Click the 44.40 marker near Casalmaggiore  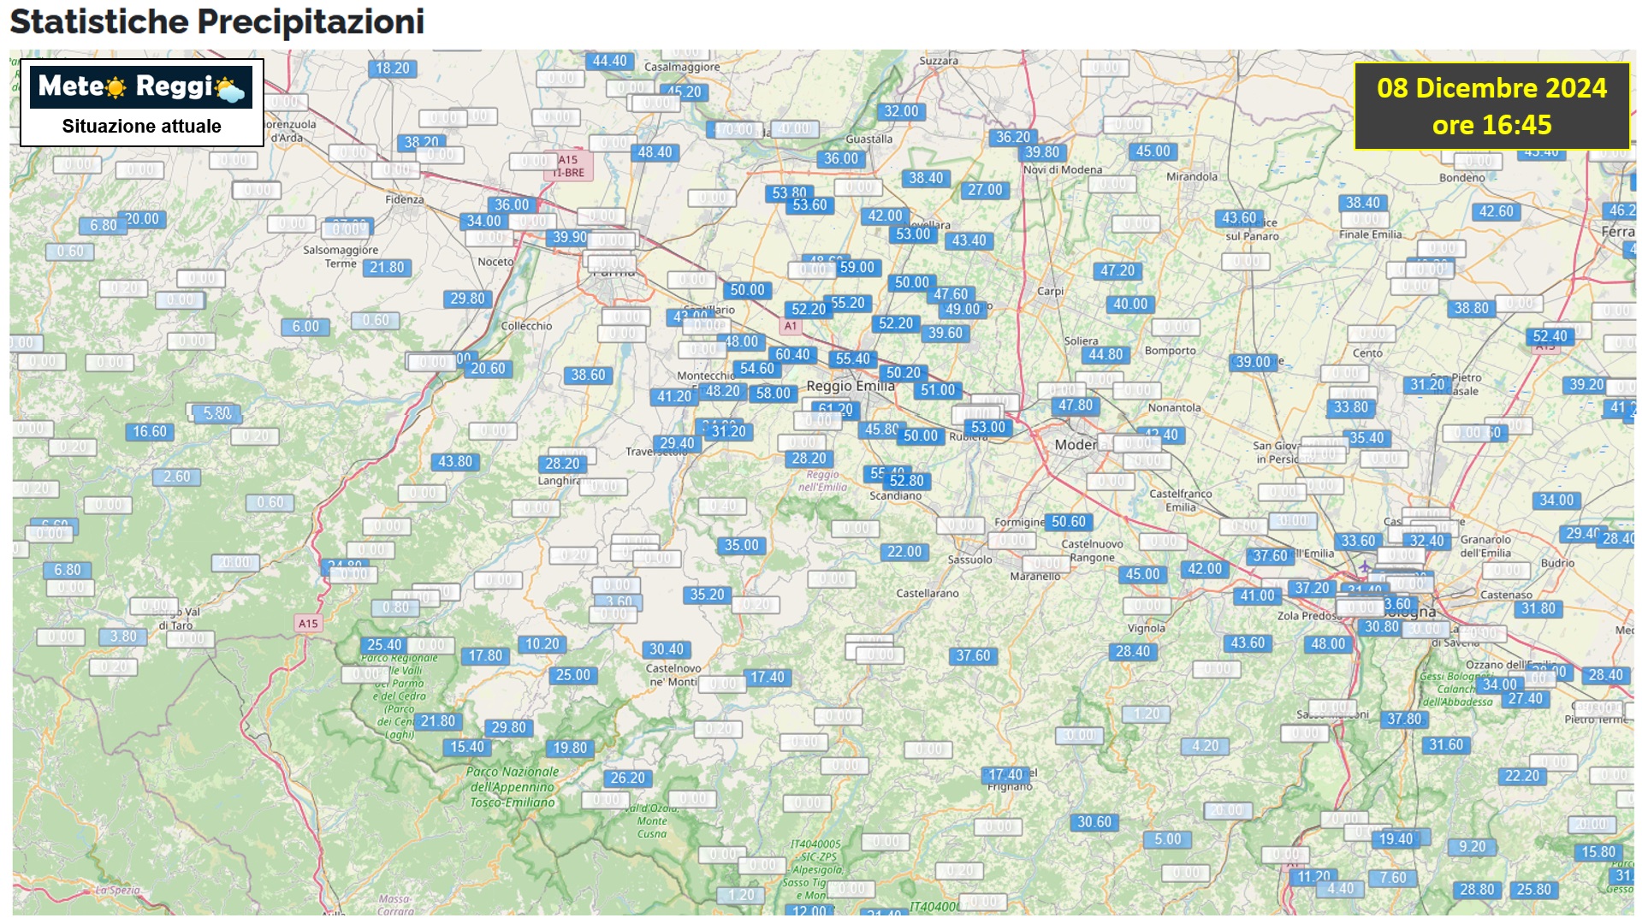coord(609,61)
